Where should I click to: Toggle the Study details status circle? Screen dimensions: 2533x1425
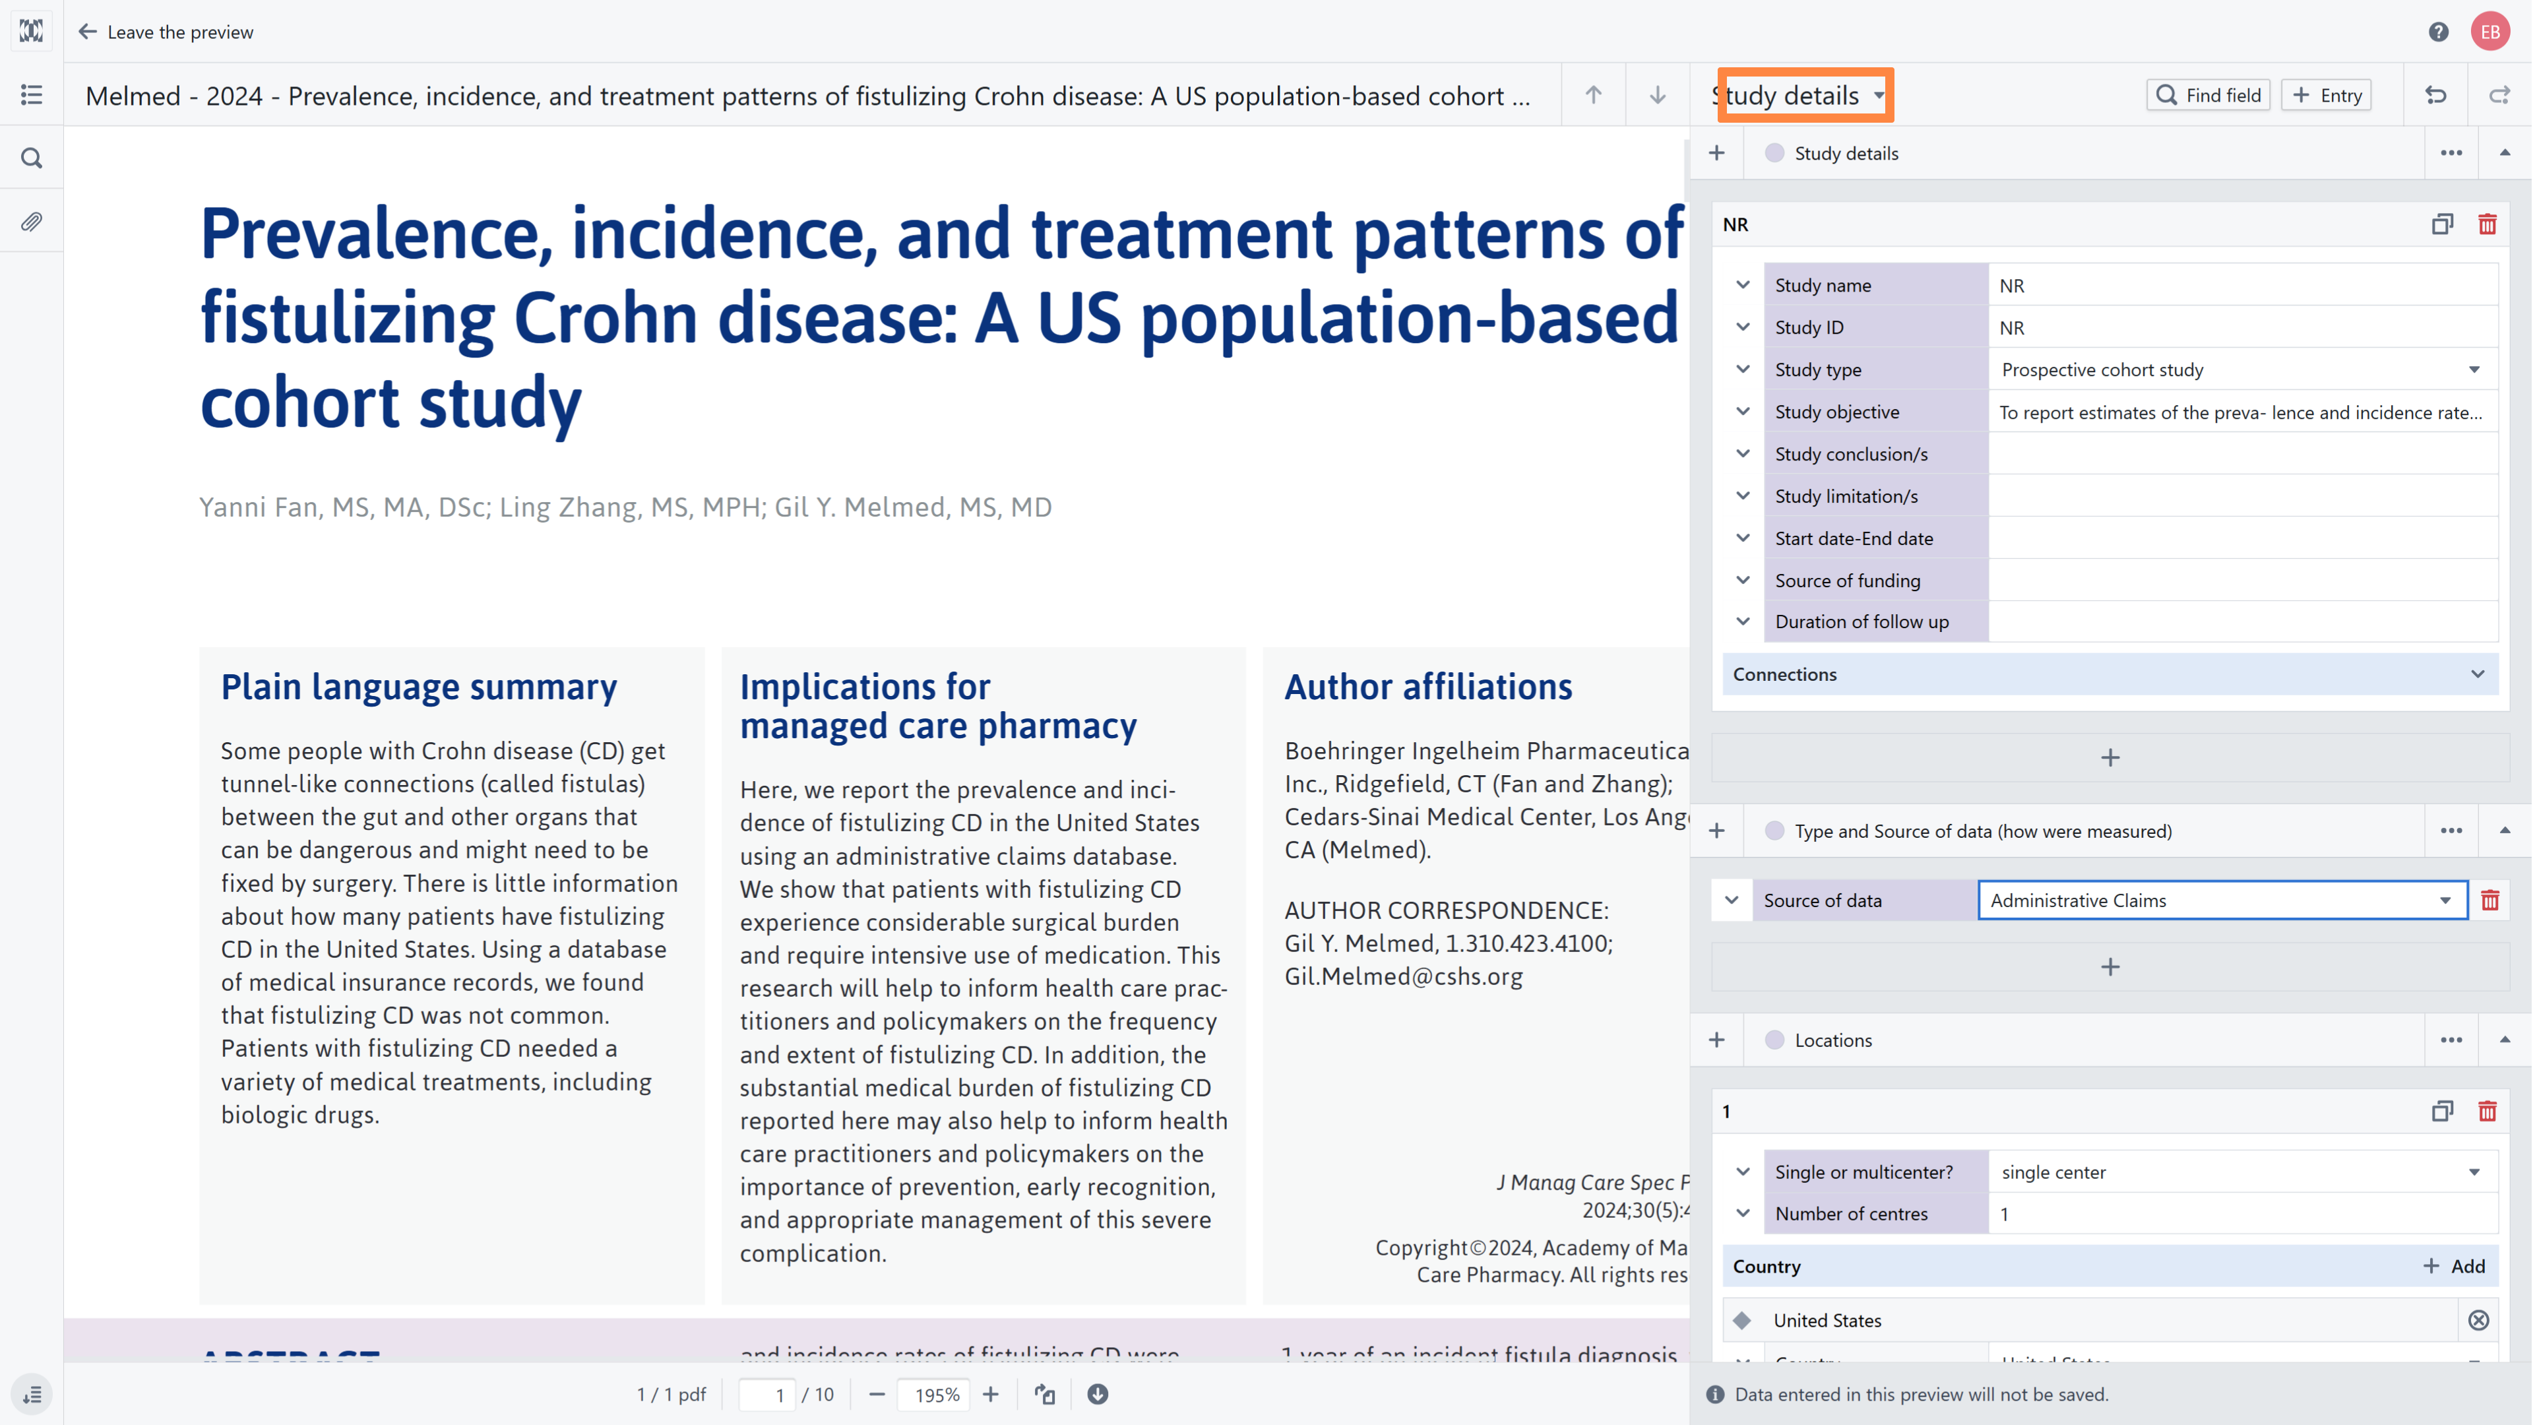(1774, 152)
